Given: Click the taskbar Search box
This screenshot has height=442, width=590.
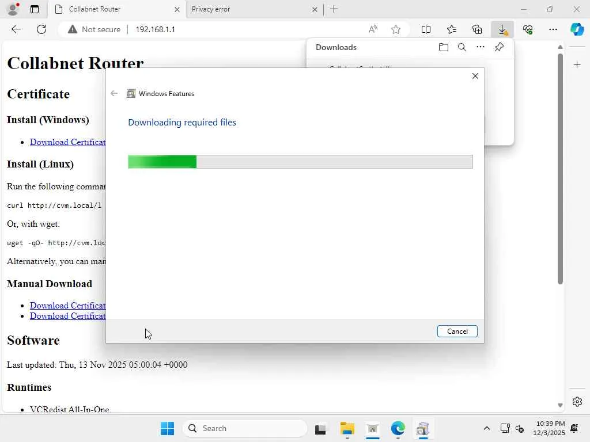Looking at the screenshot, I should 245,428.
